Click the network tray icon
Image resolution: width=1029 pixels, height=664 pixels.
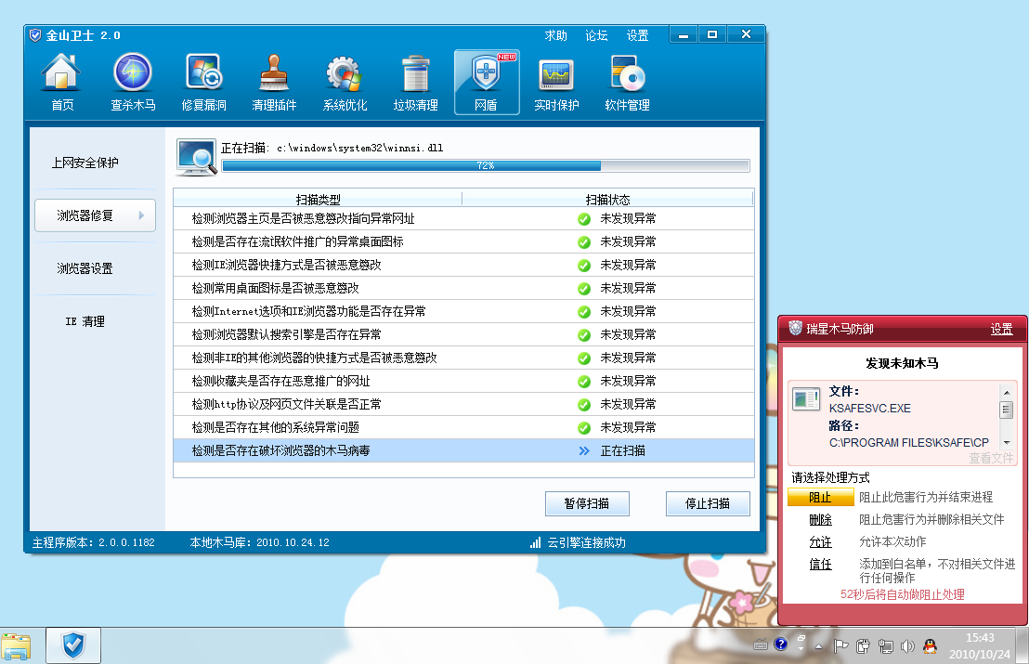pyautogui.click(x=885, y=646)
